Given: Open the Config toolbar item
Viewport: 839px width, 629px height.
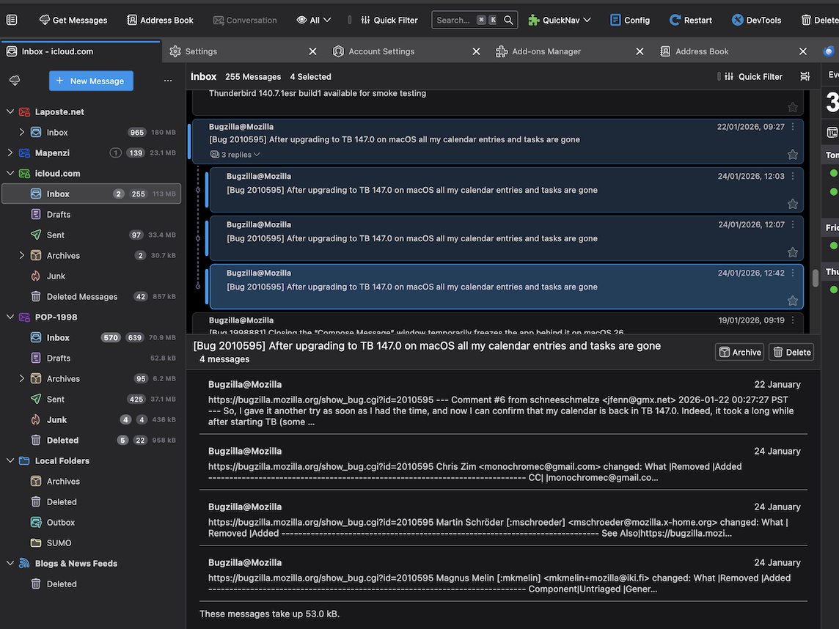Looking at the screenshot, I should click(x=629, y=20).
